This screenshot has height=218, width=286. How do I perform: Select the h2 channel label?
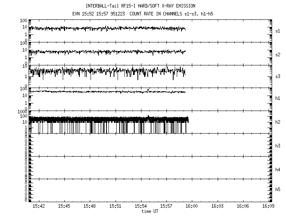(278, 122)
